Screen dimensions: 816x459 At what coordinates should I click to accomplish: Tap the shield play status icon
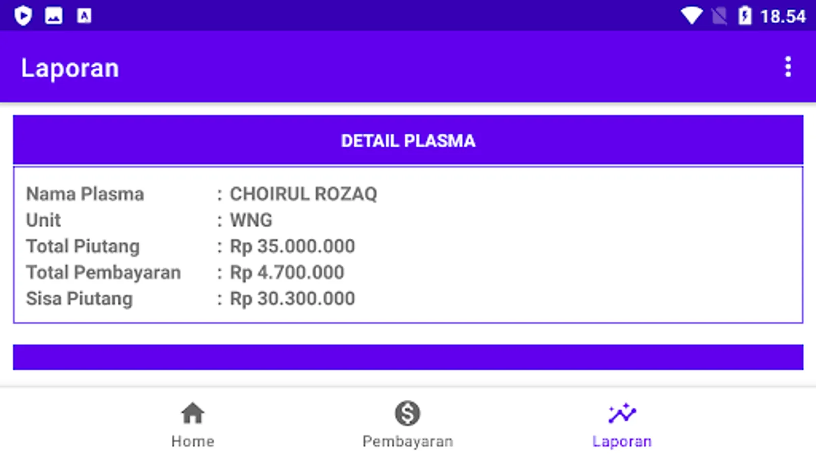(23, 15)
